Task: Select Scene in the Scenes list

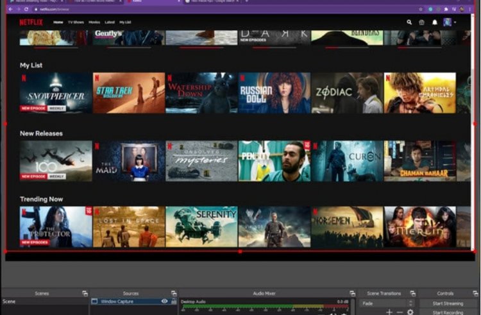Action: click(x=45, y=302)
